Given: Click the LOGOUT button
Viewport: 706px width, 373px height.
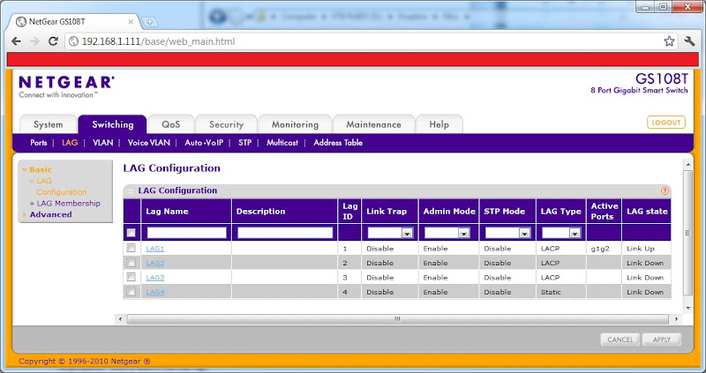Looking at the screenshot, I should (666, 123).
